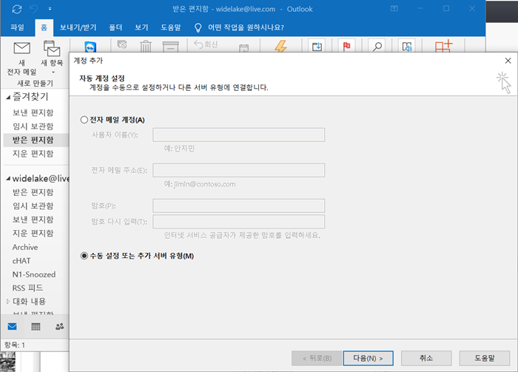Screen dimensions: 518x372
Task: Click the 암호 다시 입력 field
Action: point(238,221)
